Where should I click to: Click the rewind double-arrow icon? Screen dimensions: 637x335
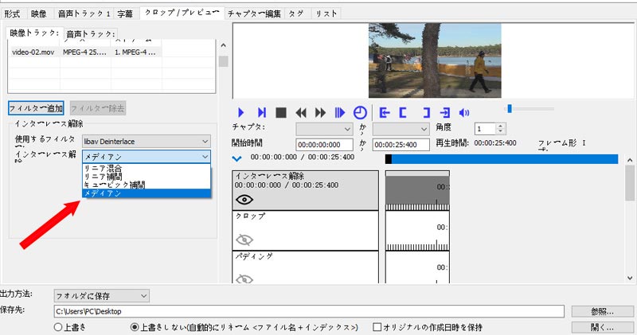pyautogui.click(x=301, y=112)
